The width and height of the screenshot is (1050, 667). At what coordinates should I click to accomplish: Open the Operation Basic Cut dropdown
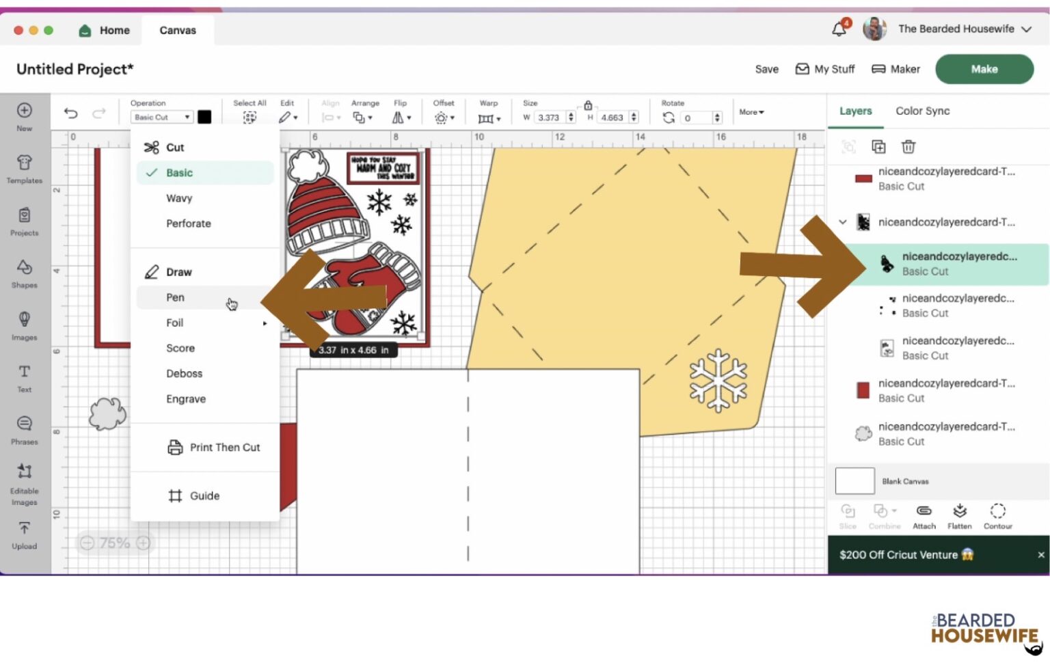(x=161, y=118)
